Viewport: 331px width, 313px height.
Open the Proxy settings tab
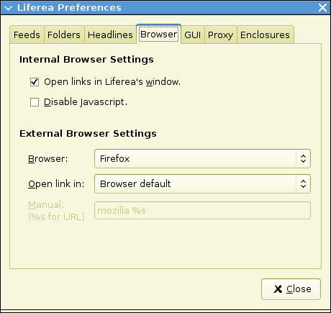(x=221, y=35)
